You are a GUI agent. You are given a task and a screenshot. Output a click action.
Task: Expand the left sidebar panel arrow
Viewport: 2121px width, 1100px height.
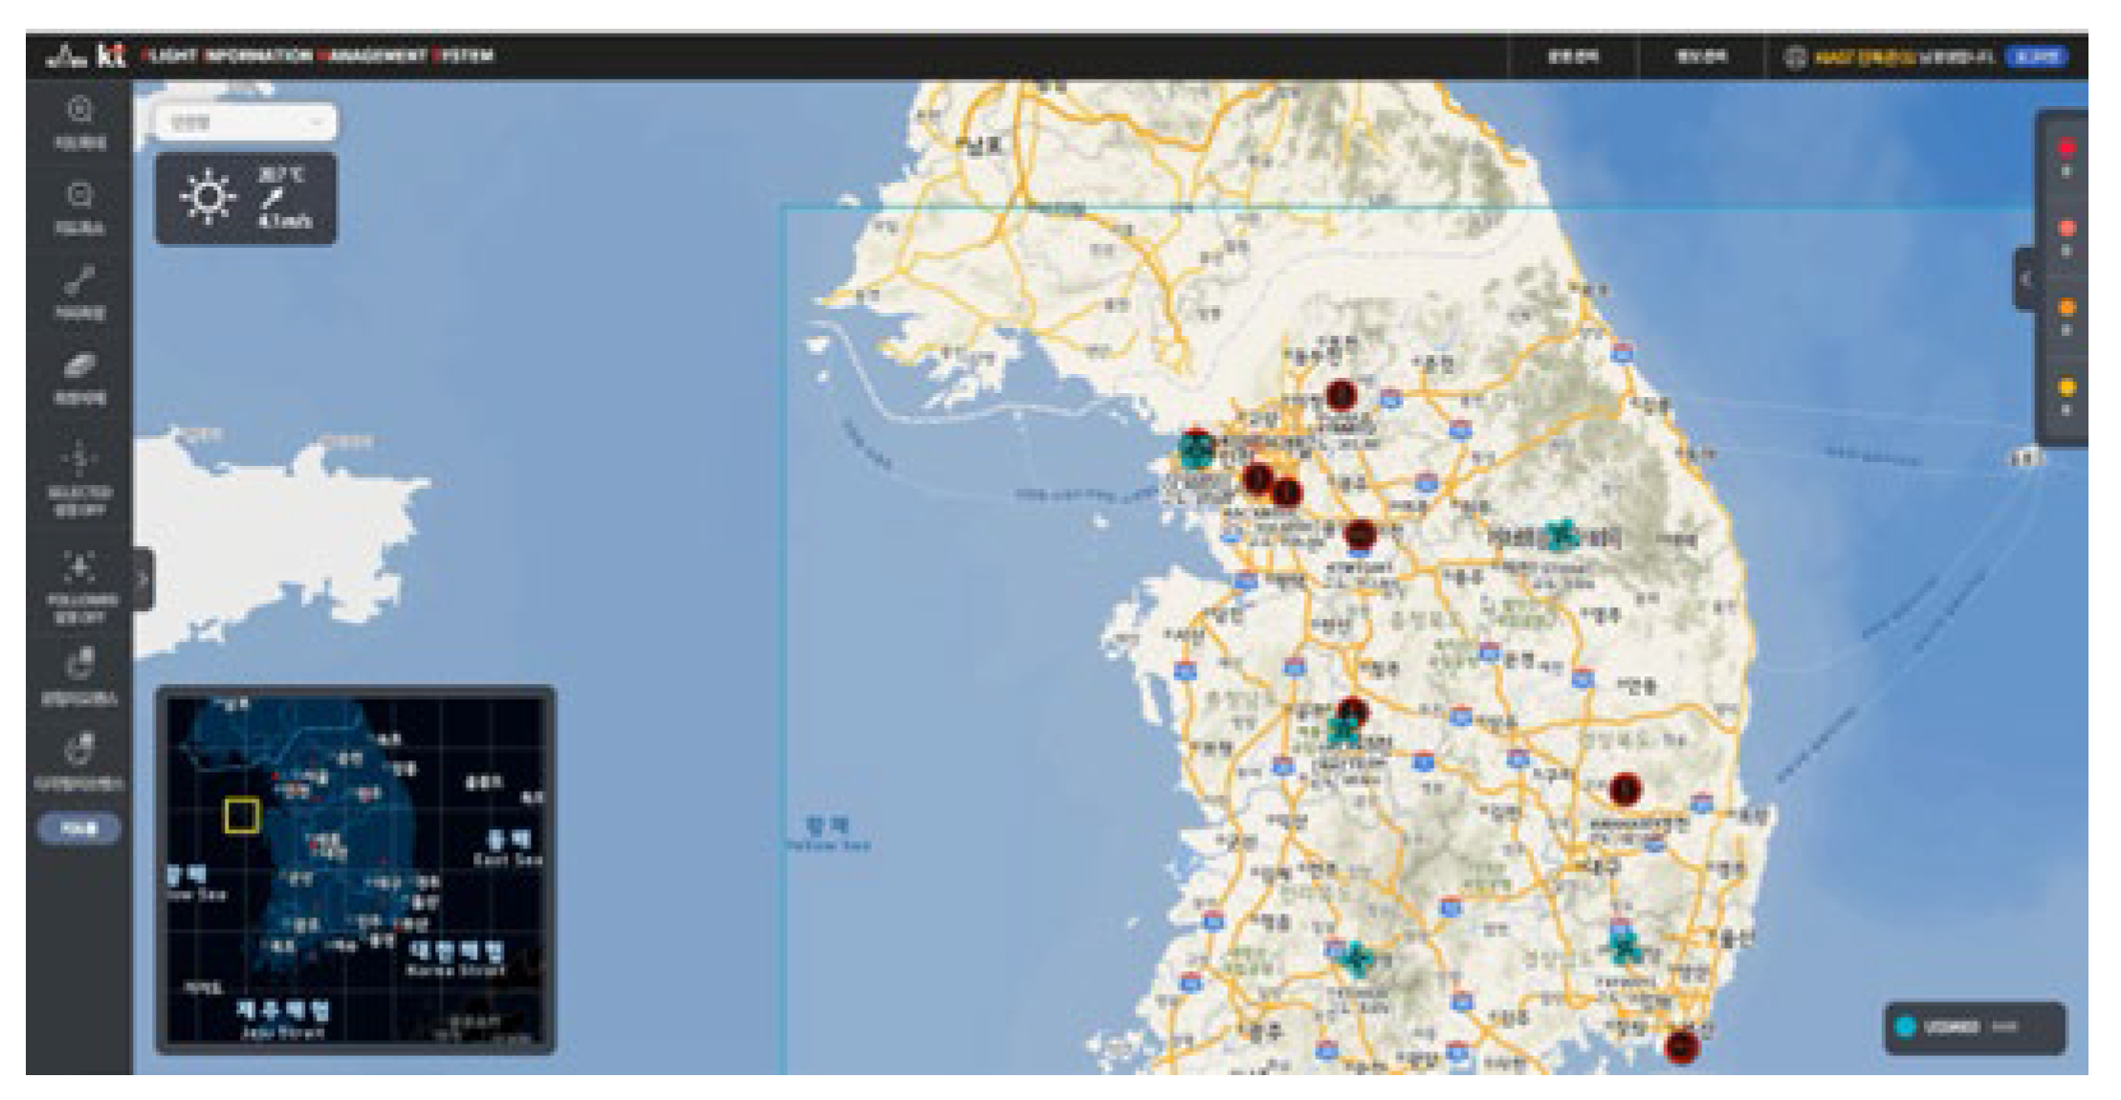coord(142,579)
